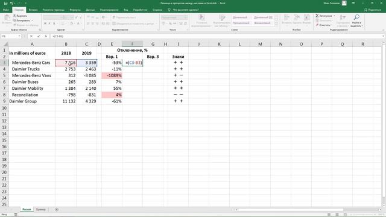The height and width of the screenshot is (217, 386).
Task: Click the lightbulb Tell Me search box
Action: point(183,10)
